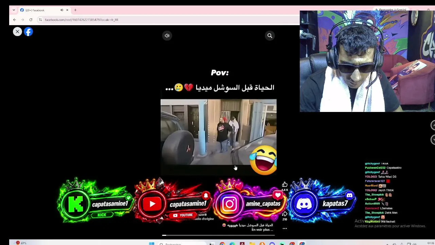Go back to the previous page
The width and height of the screenshot is (435, 245).
(x=15, y=20)
